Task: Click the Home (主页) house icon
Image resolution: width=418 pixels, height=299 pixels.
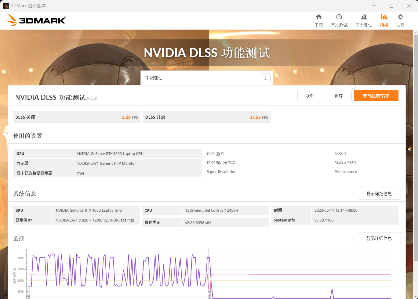Action: click(318, 17)
